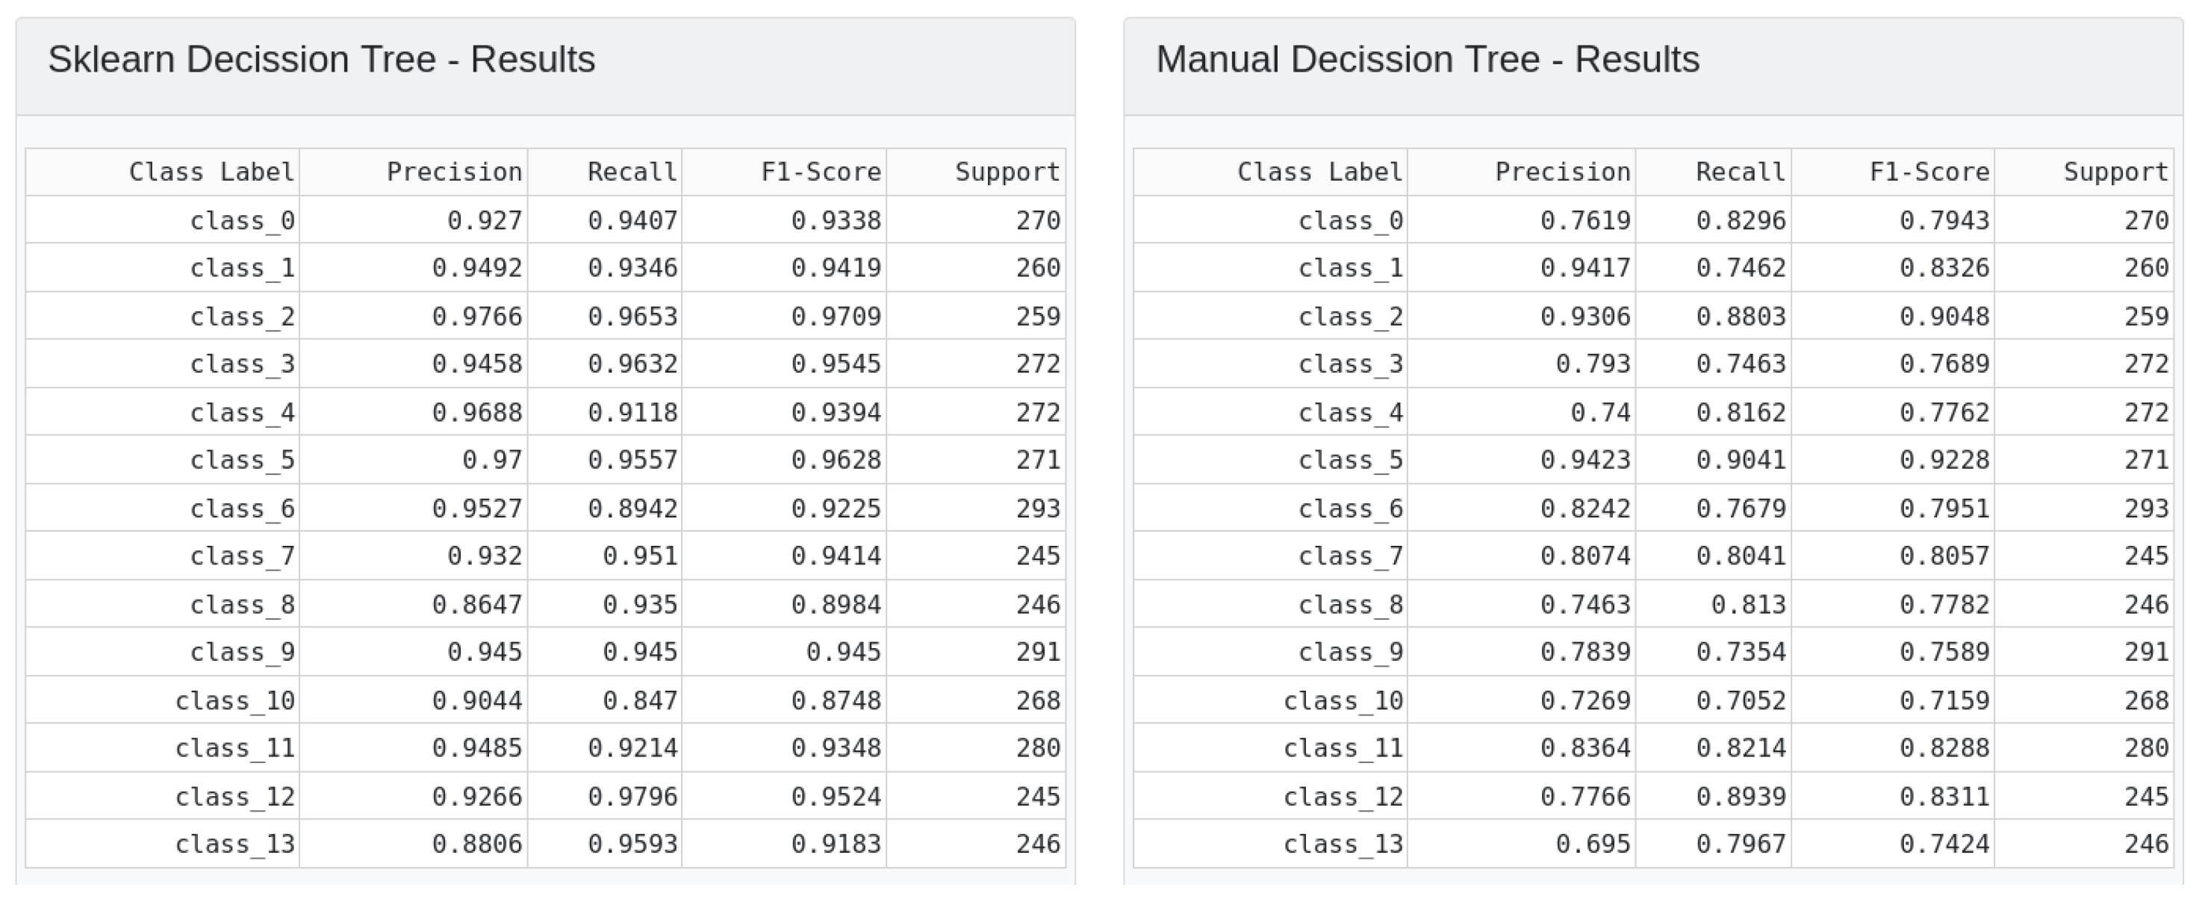Click Sklearn class_6 support value 293
This screenshot has height=905, width=2202.
tap(1038, 509)
